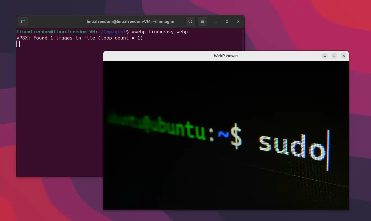Open a new tab in the terminal

click(23, 22)
